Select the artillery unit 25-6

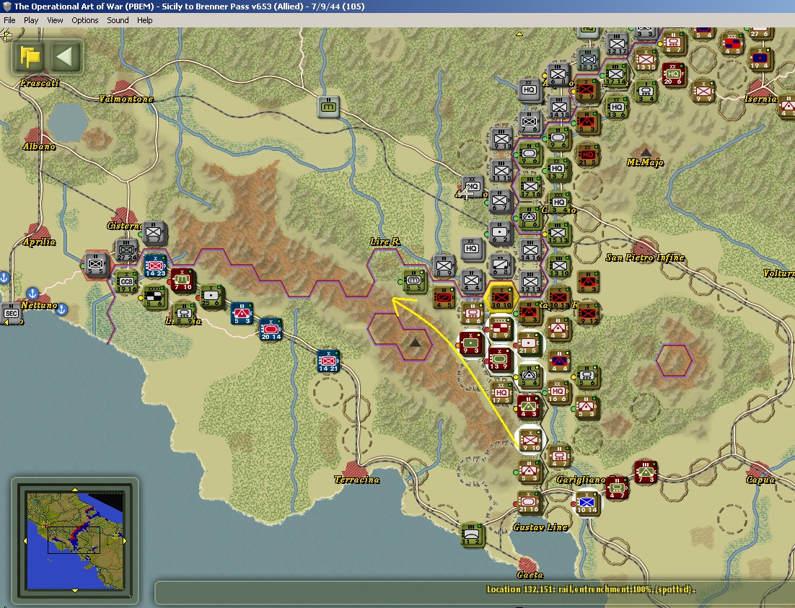(x=211, y=296)
